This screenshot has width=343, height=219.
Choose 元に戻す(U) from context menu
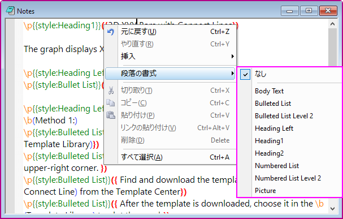coord(170,32)
